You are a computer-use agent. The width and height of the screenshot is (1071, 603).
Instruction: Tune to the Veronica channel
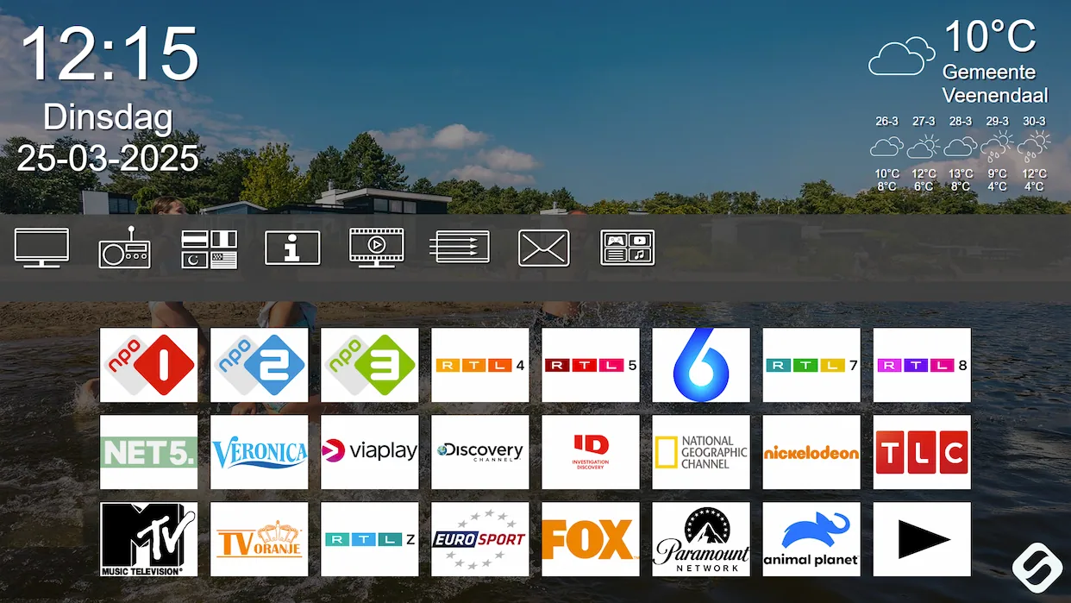coord(259,452)
